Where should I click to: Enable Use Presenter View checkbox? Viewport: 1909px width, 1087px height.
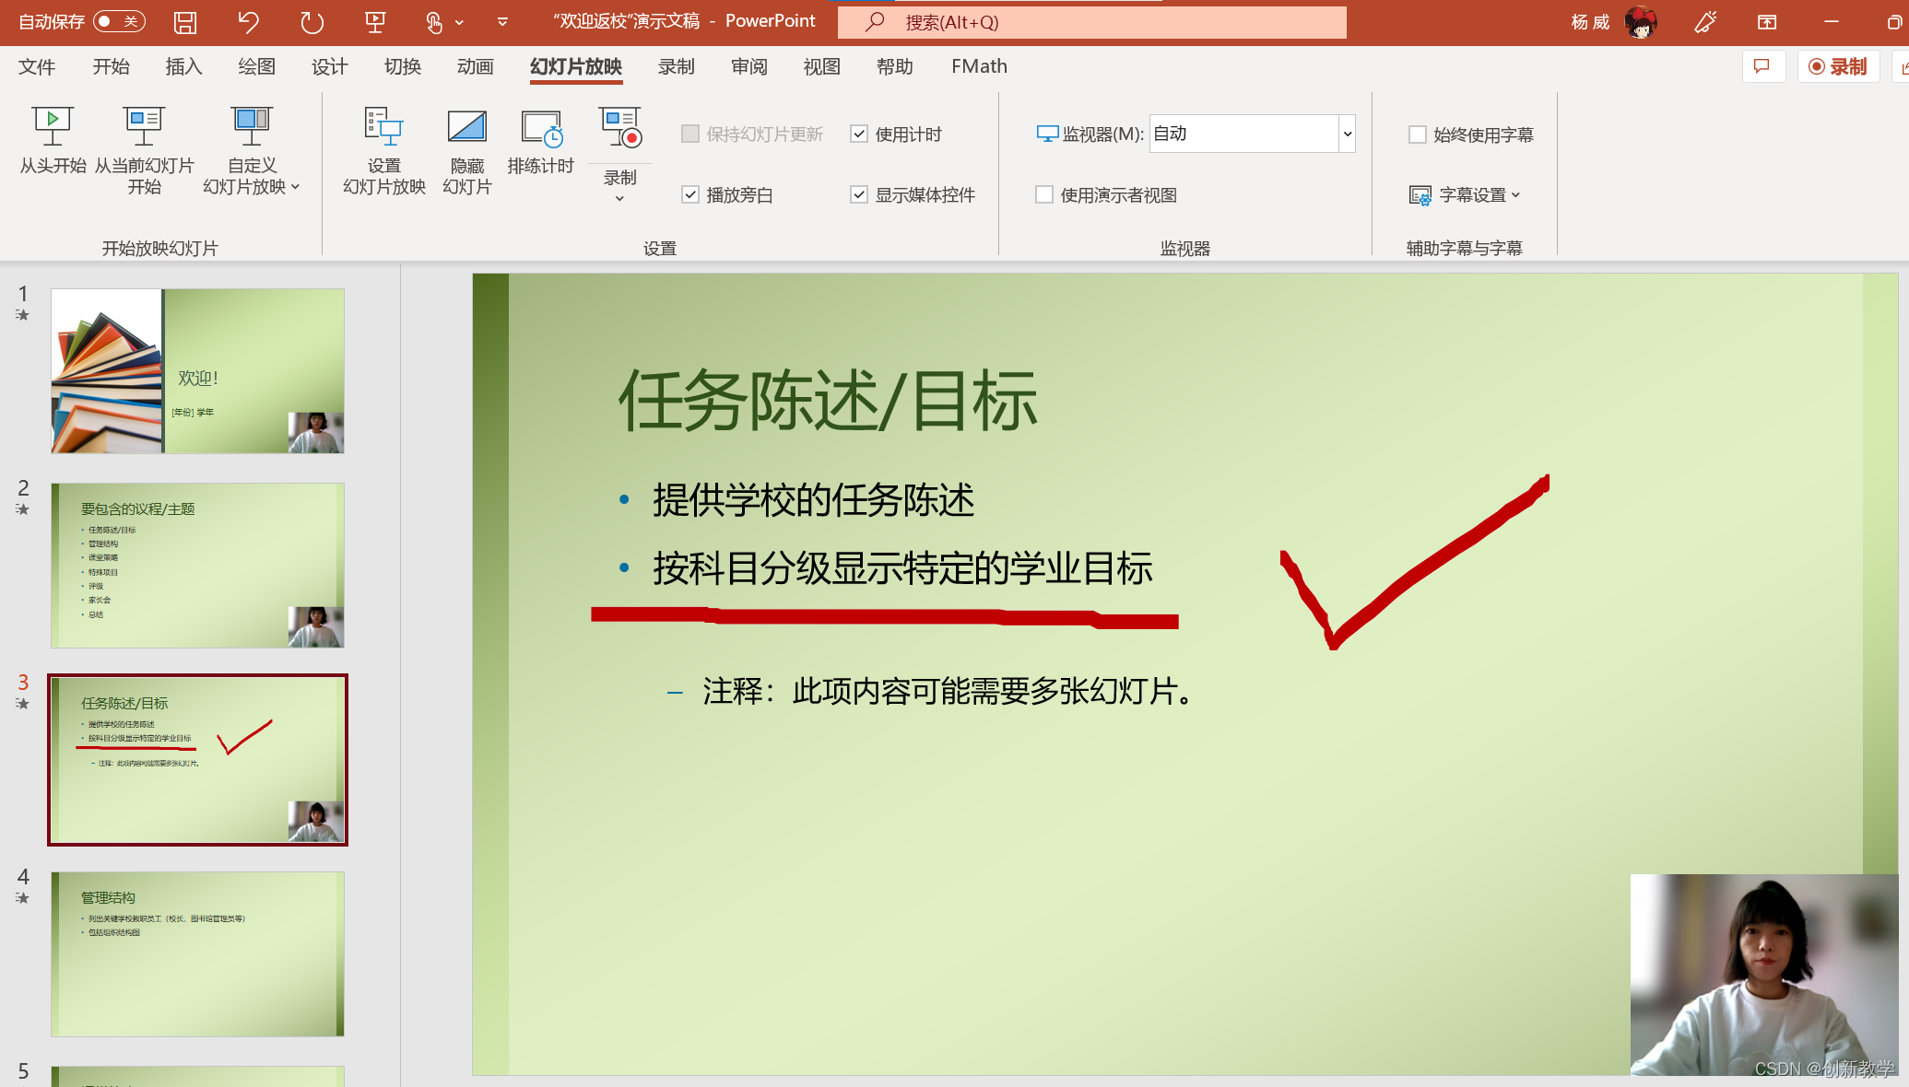(1044, 195)
